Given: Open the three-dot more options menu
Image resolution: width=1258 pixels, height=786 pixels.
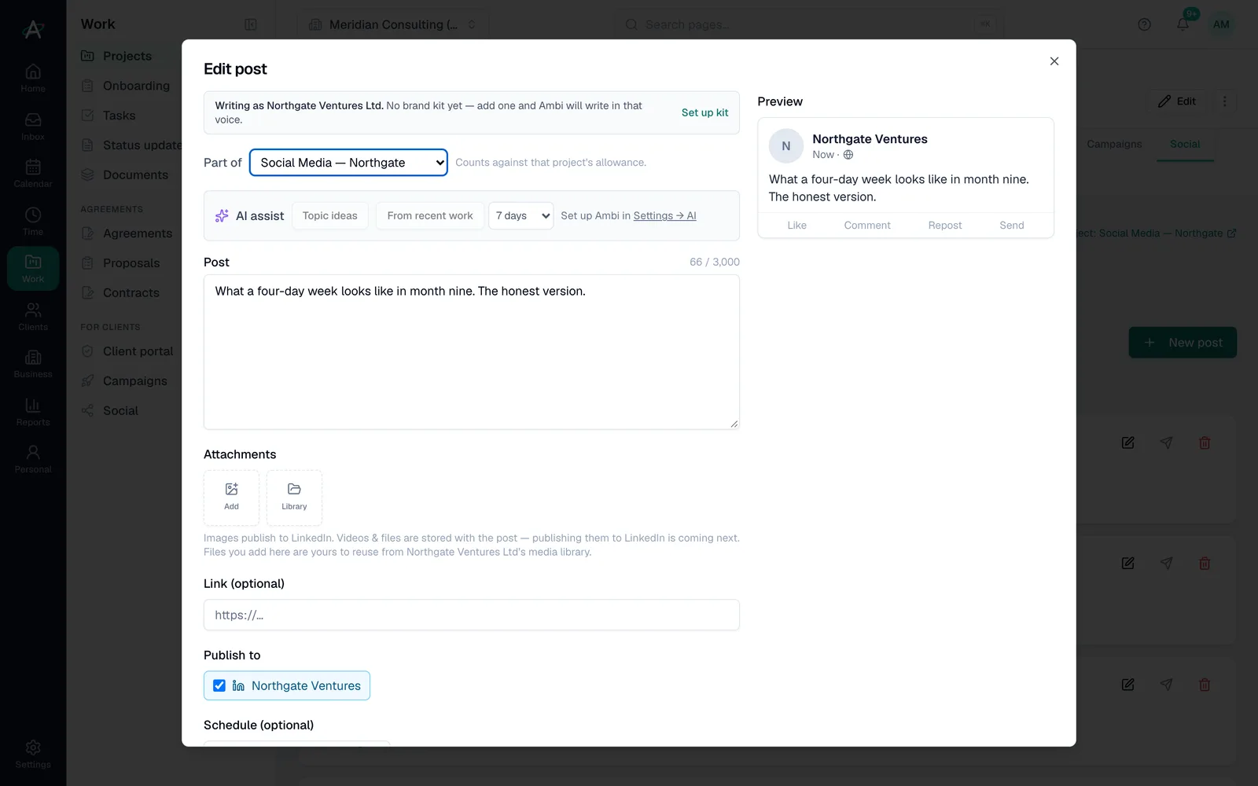Looking at the screenshot, I should coord(1224,101).
